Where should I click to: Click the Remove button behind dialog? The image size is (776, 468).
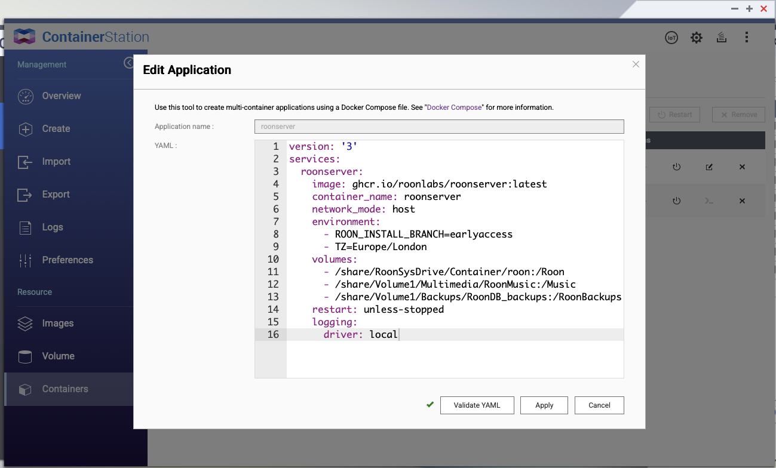[739, 115]
